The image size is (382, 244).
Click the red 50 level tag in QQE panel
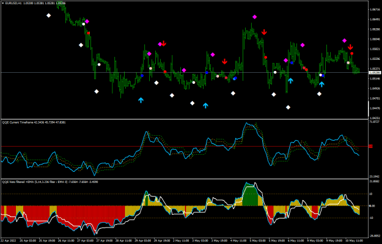click(x=370, y=146)
